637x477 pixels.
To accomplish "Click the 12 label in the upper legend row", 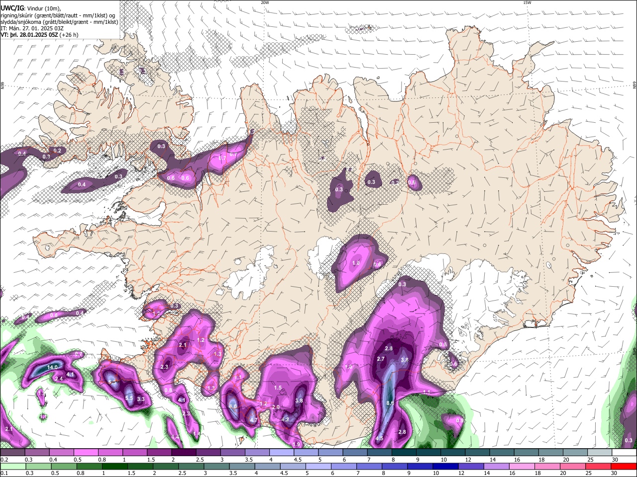I will tap(468, 460).
